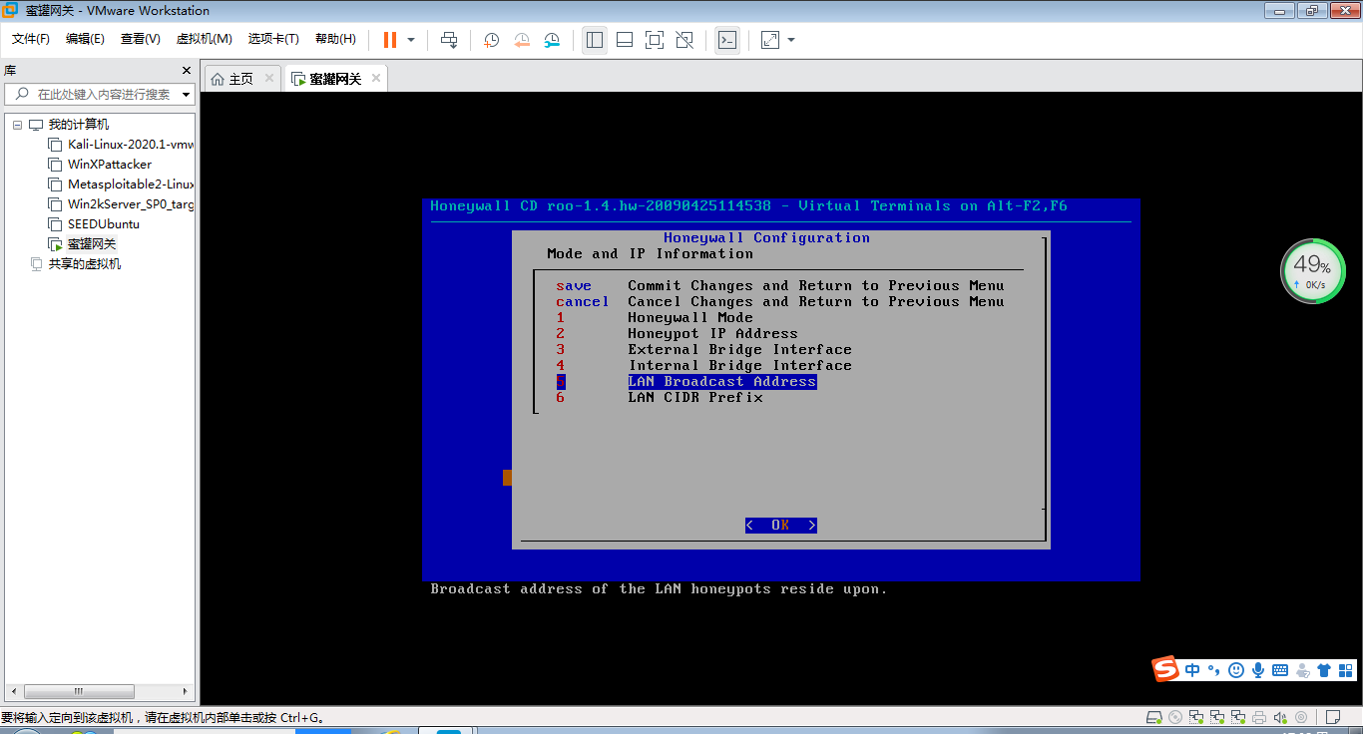The width and height of the screenshot is (1363, 734).
Task: Click the library scrollbar right arrow
Action: click(185, 691)
